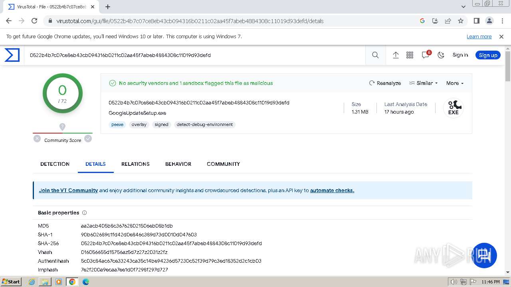Click the install app icon in address bar
Viewport: 511px width, 287px height.
pyautogui.click(x=435, y=21)
